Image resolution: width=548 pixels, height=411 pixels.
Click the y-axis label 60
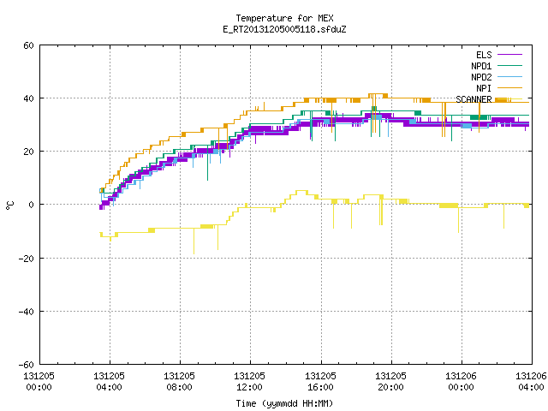coord(28,45)
